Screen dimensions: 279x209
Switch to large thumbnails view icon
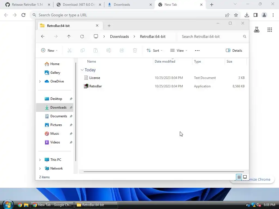(x=245, y=177)
